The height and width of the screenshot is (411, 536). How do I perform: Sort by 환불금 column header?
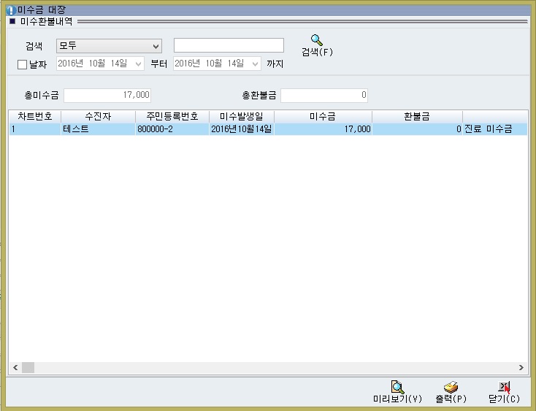[417, 116]
